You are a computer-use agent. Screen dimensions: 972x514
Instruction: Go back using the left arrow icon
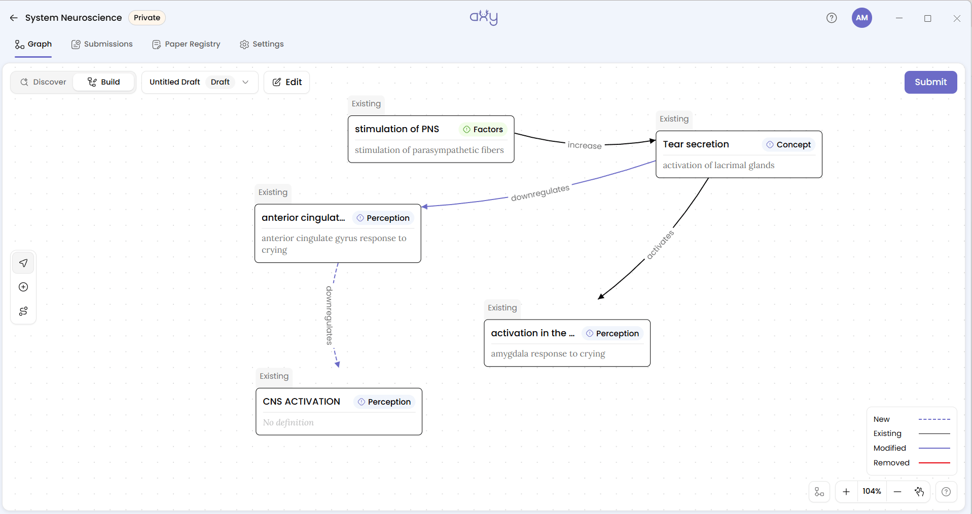point(14,18)
